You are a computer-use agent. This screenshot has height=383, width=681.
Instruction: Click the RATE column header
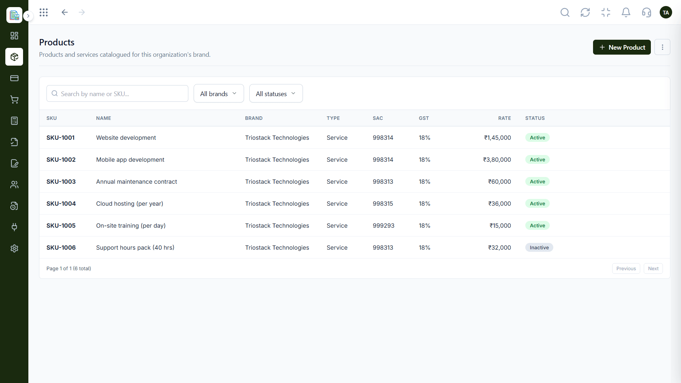click(504, 118)
